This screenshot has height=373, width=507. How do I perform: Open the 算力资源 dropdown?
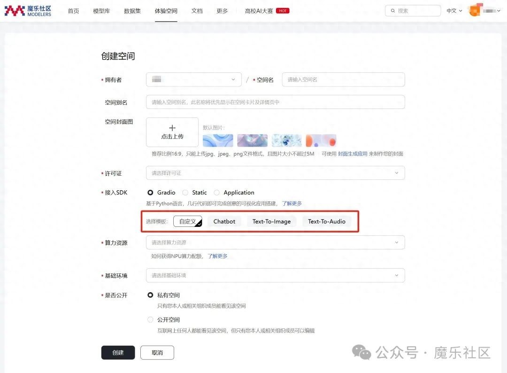275,242
